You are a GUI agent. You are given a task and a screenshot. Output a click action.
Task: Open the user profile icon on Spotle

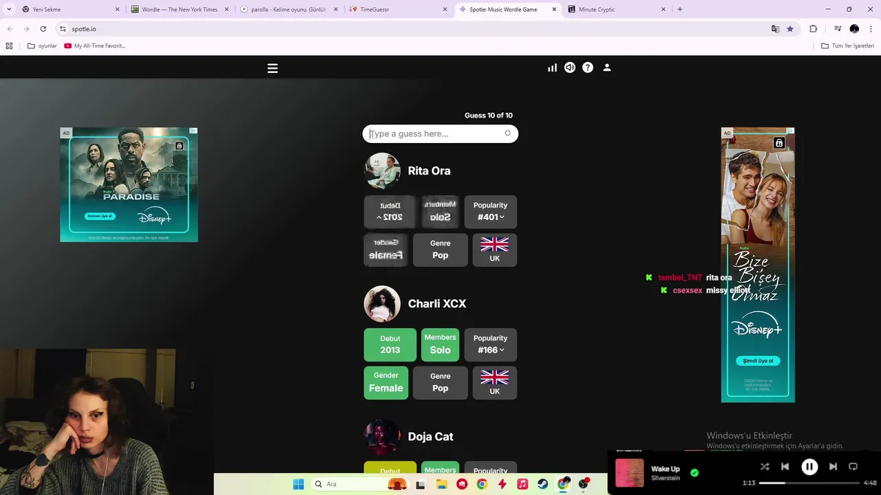coord(607,67)
